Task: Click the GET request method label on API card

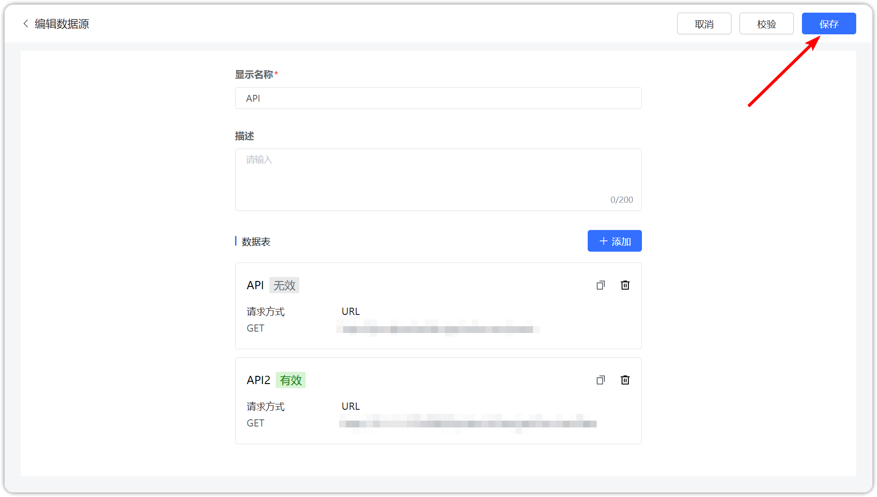Action: [x=255, y=328]
